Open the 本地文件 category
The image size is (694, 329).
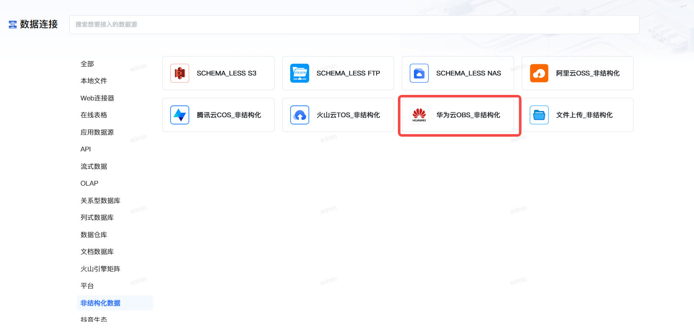coord(94,81)
